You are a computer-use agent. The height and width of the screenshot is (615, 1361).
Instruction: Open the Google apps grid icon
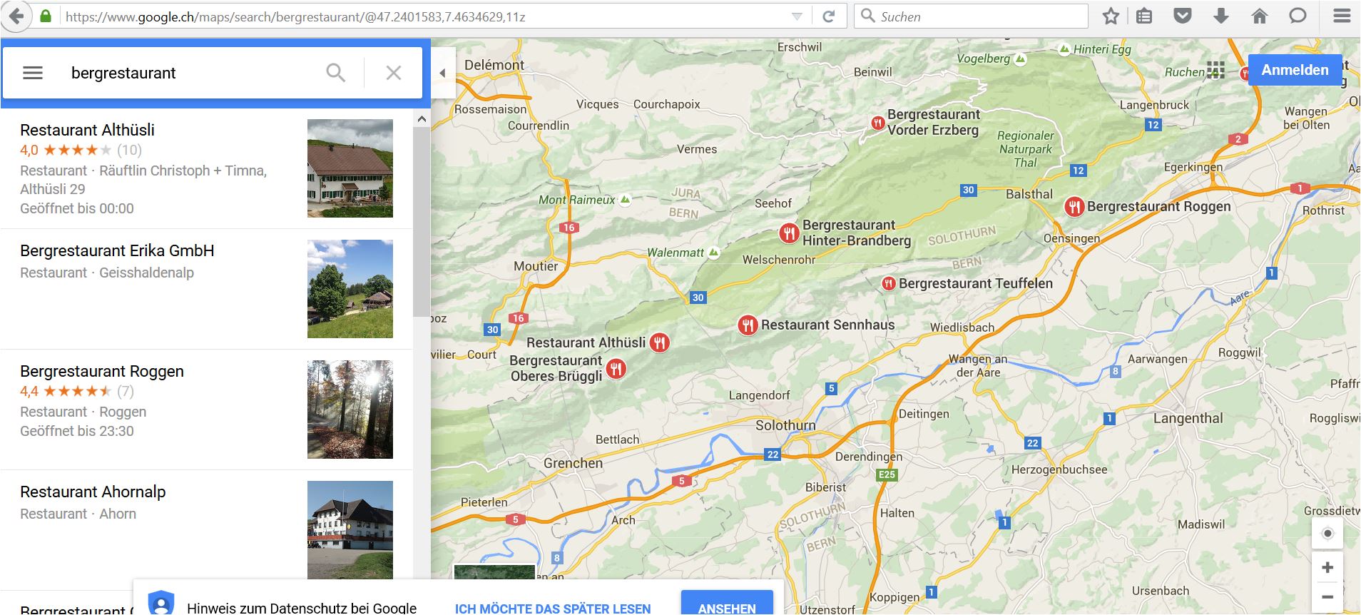click(x=1215, y=70)
